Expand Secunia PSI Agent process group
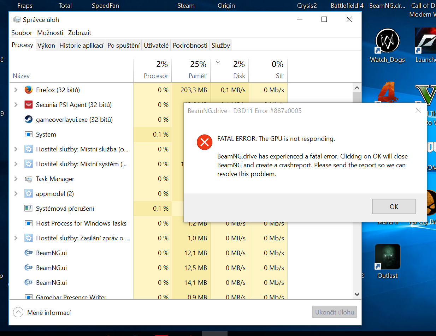436x336 pixels. (16, 105)
